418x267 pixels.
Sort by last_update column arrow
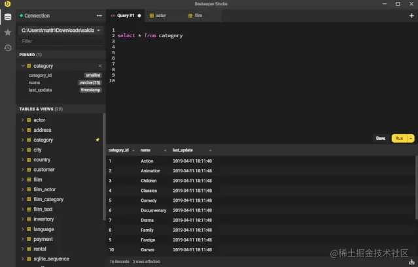pos(211,151)
